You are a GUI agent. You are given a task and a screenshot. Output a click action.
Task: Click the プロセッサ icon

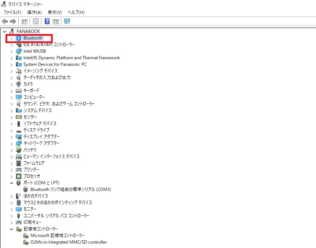pos(19,176)
